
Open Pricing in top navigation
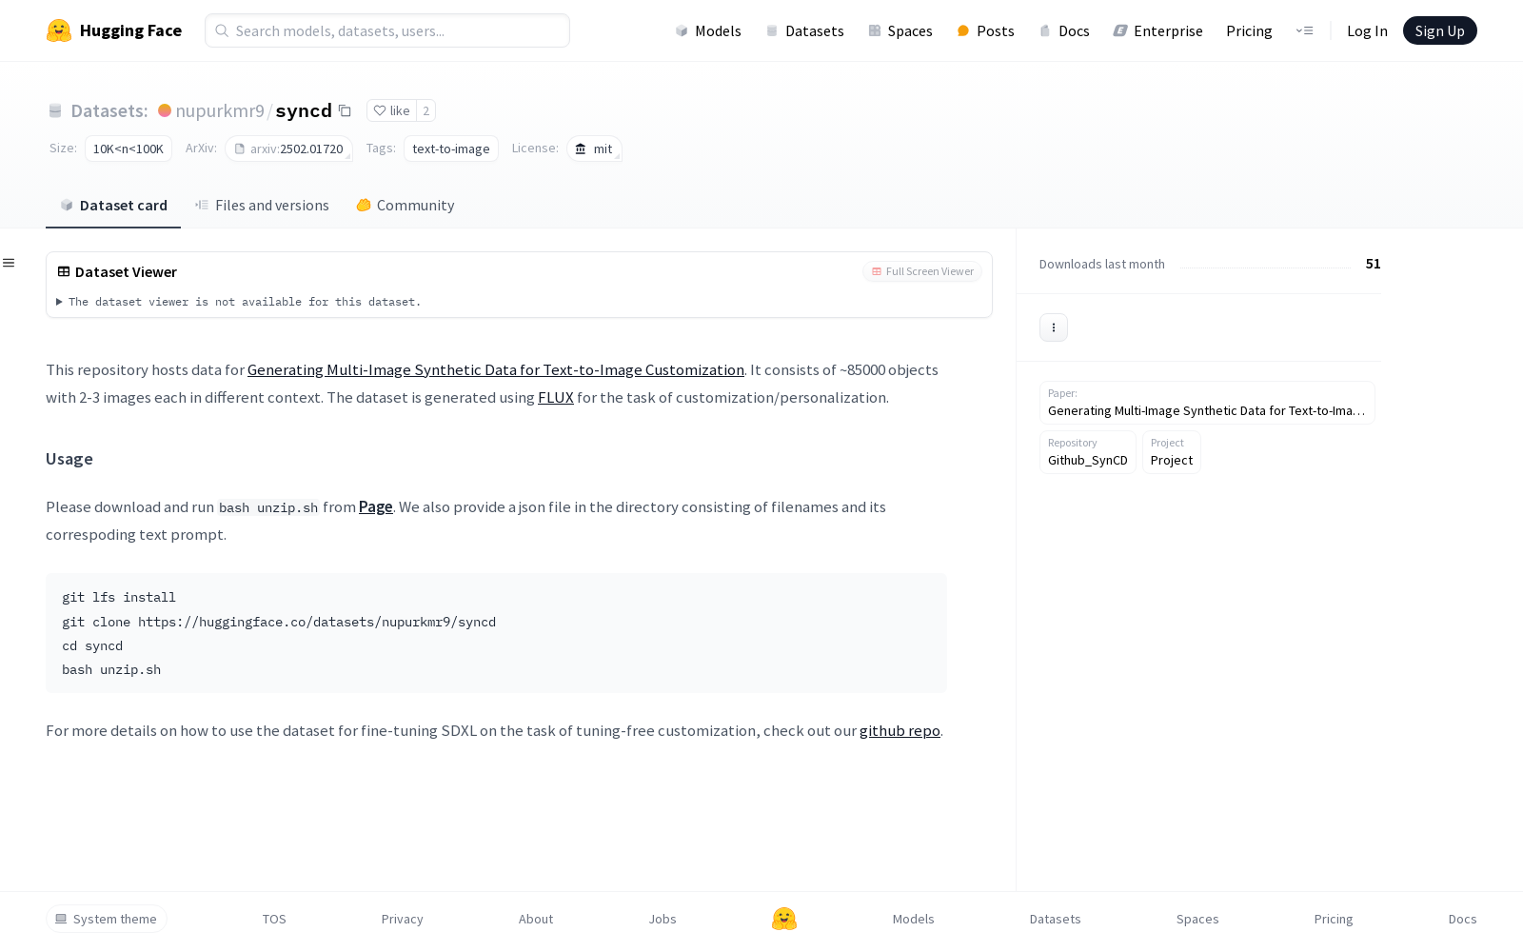1249,30
